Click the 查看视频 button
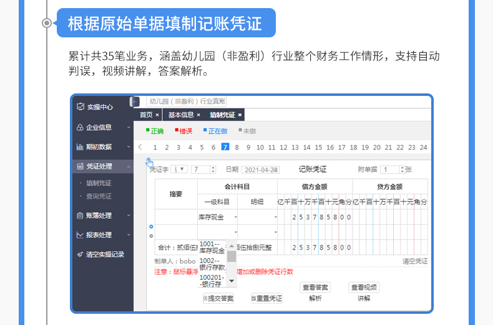This screenshot has width=493, height=325. click(x=364, y=288)
